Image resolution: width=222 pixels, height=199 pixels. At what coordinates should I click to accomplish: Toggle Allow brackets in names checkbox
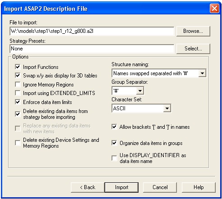[114, 127]
